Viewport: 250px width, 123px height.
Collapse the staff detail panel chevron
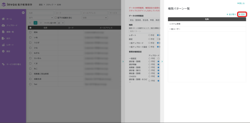(x=123, y=61)
